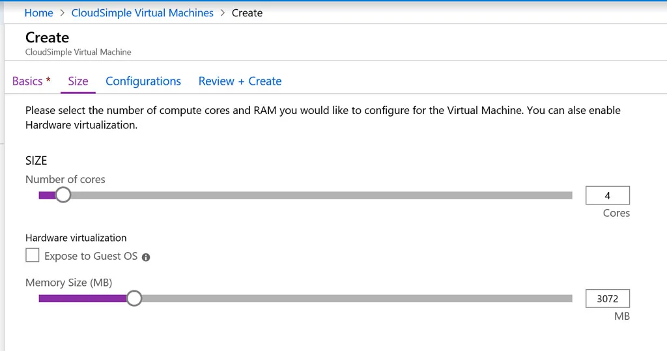The width and height of the screenshot is (667, 351).
Task: Click the purple filled part of the cores slider
Action: pos(46,195)
